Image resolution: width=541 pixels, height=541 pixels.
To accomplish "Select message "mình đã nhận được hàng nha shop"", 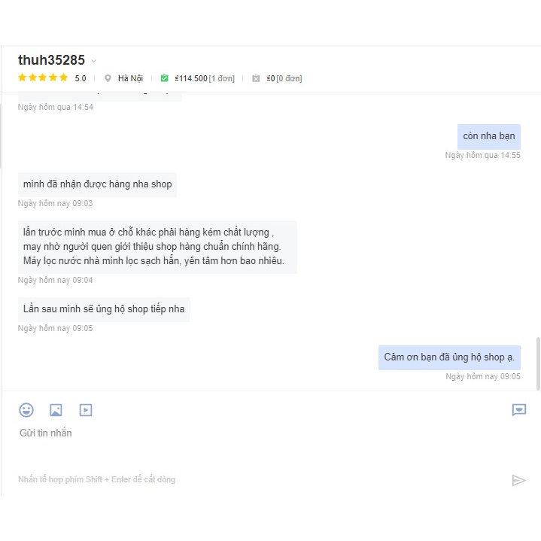I will [97, 184].
